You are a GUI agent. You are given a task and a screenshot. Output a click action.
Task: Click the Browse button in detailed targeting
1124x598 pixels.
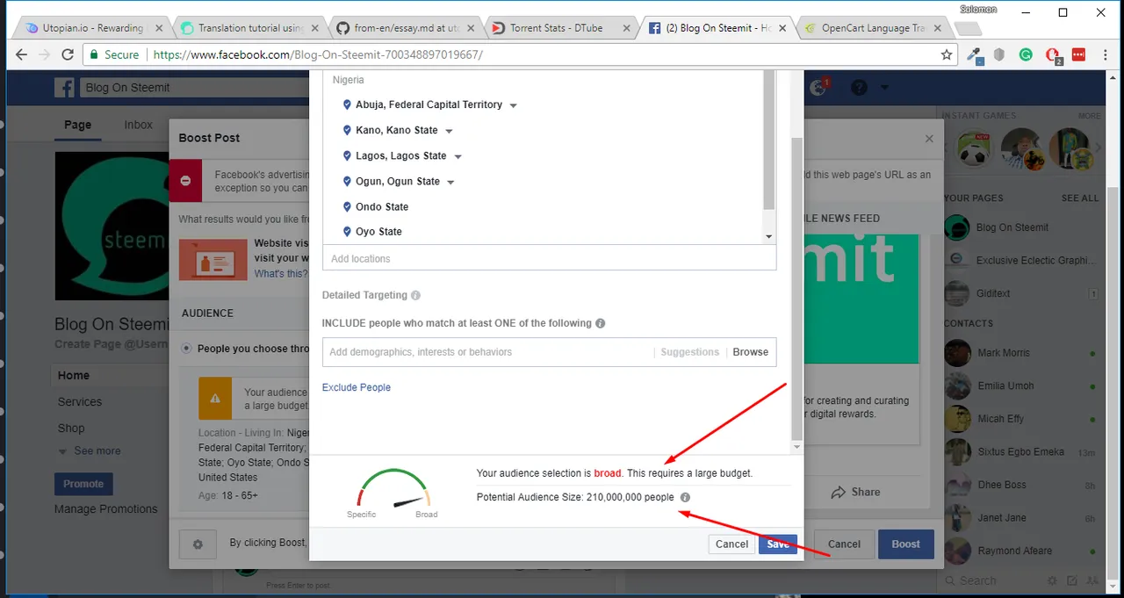[x=751, y=352]
